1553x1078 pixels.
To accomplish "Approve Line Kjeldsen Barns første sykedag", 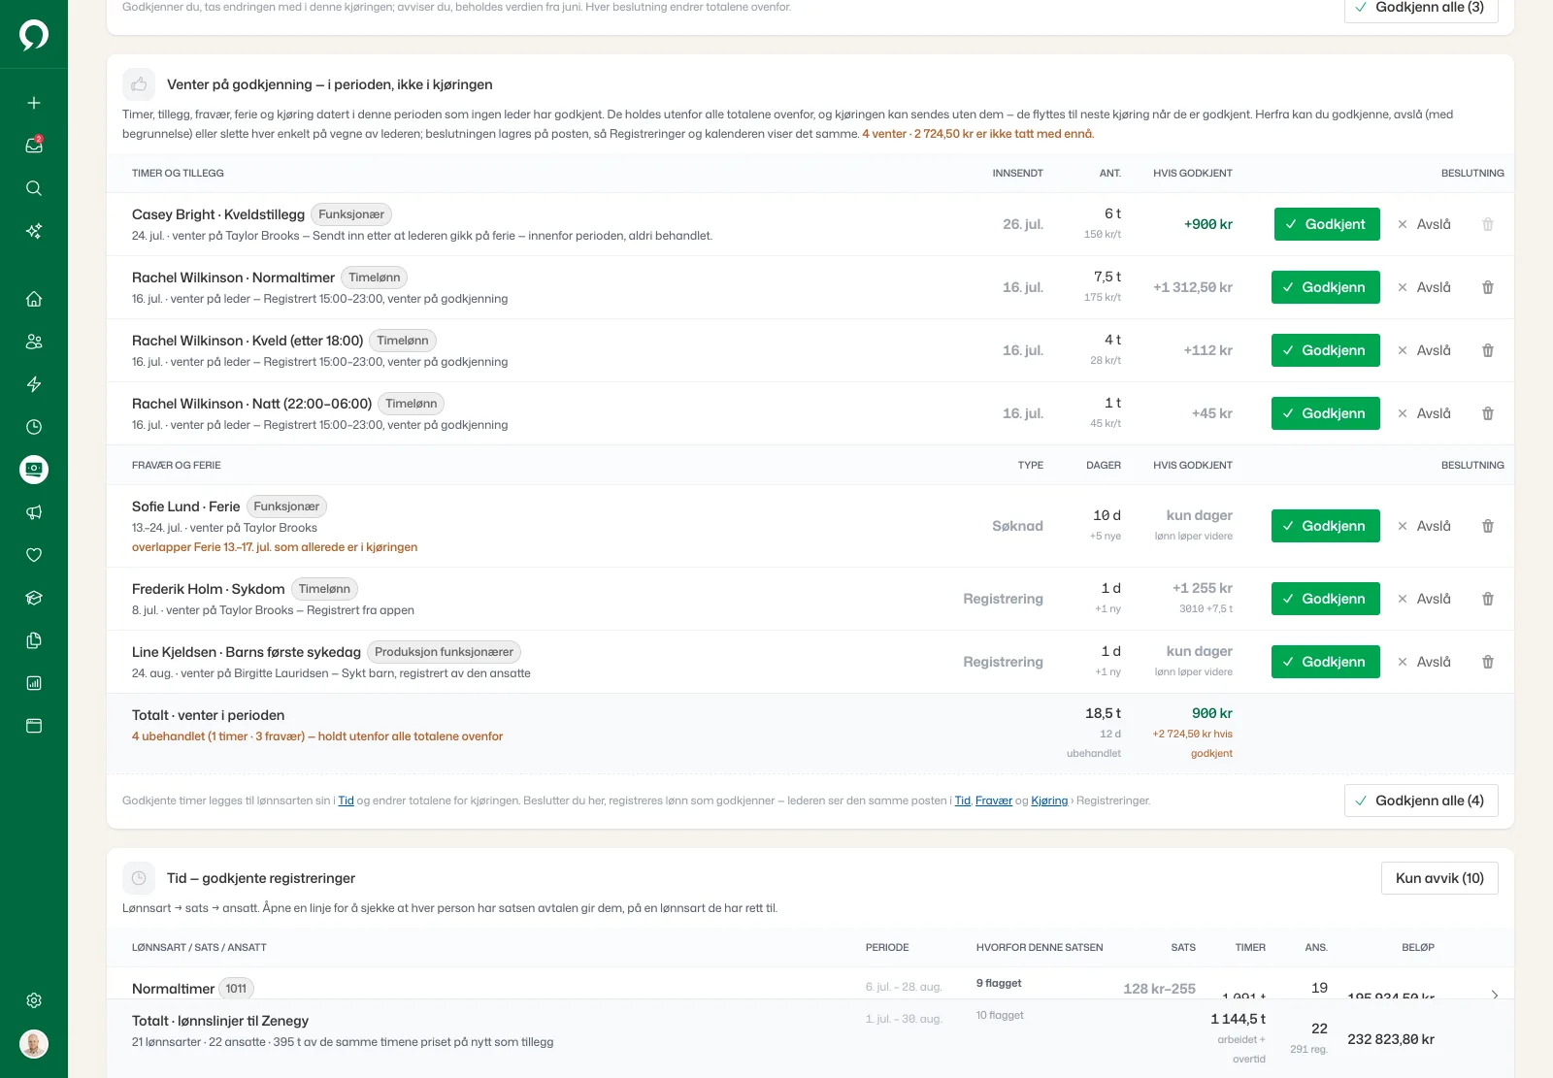I will pos(1326,662).
